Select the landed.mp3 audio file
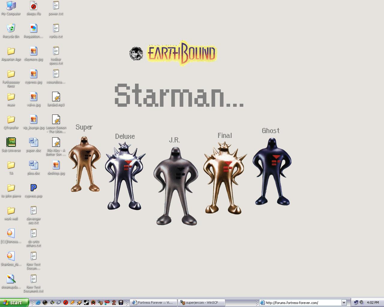The height and width of the screenshot is (307, 384). coord(56,99)
